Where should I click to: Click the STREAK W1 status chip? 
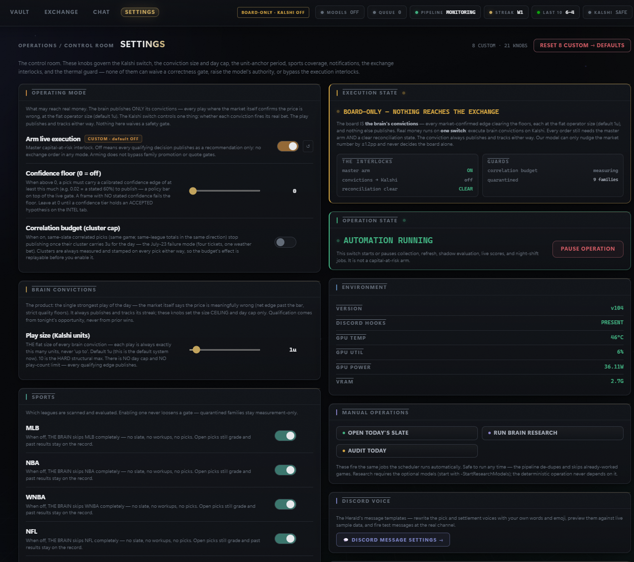tap(506, 12)
